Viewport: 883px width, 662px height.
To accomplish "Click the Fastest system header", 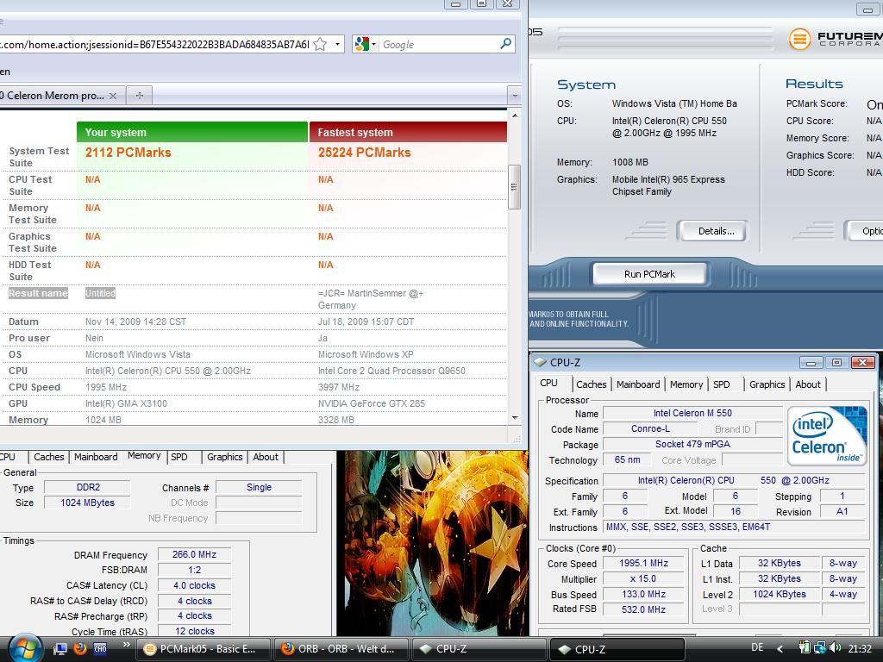I will (x=408, y=132).
